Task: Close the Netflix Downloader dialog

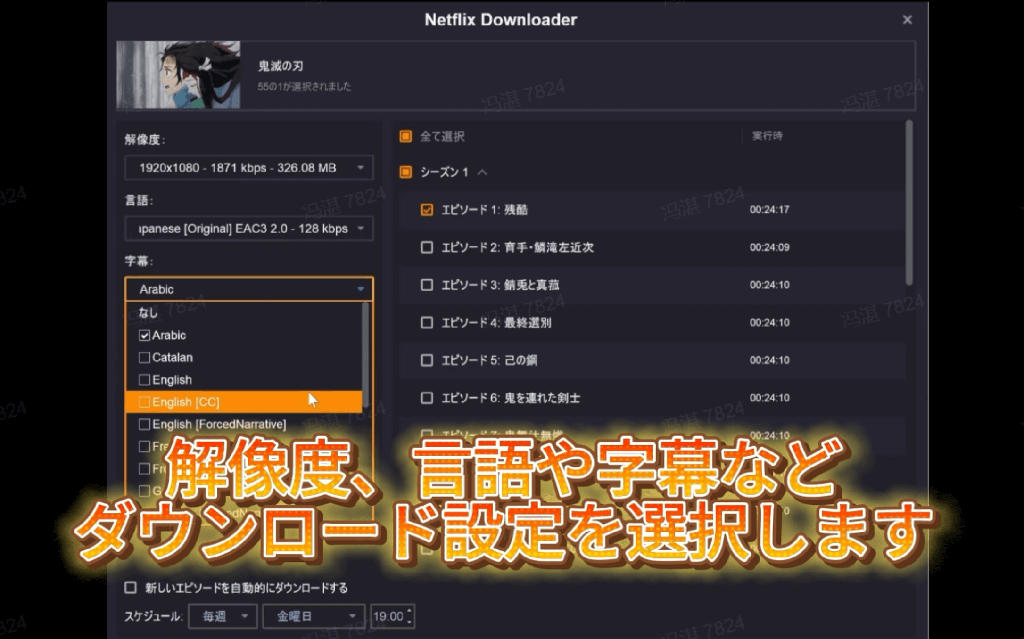Action: click(907, 20)
